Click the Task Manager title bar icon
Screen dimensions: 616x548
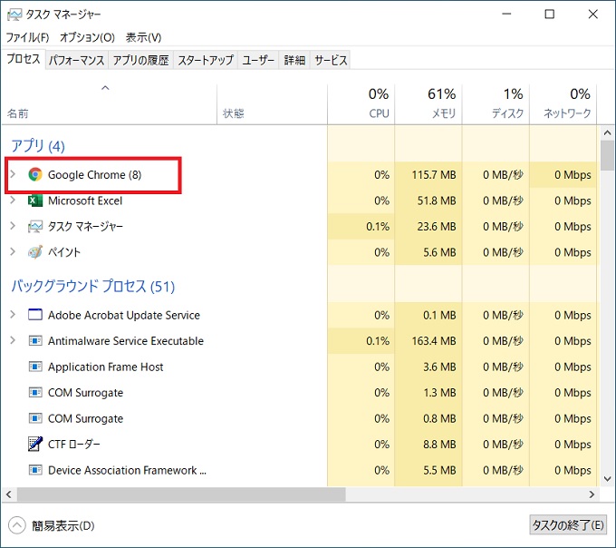[x=14, y=15]
